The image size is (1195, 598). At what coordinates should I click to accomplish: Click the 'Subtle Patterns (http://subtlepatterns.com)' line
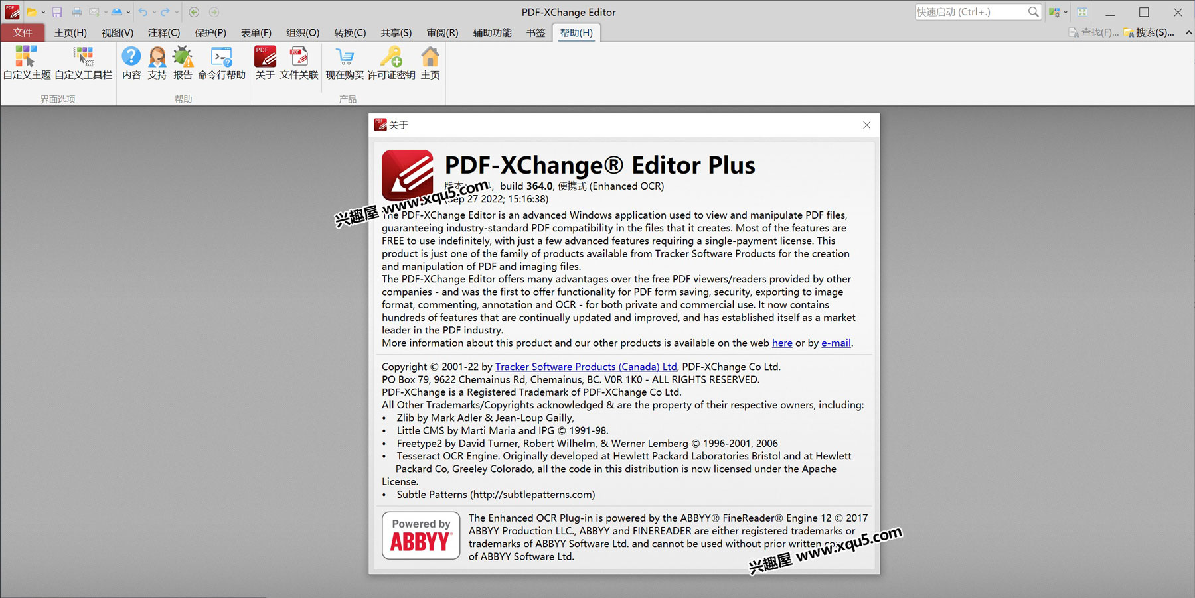[496, 495]
